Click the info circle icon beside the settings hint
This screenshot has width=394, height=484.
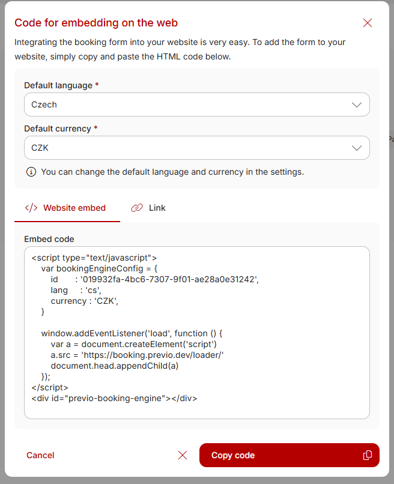(x=31, y=172)
